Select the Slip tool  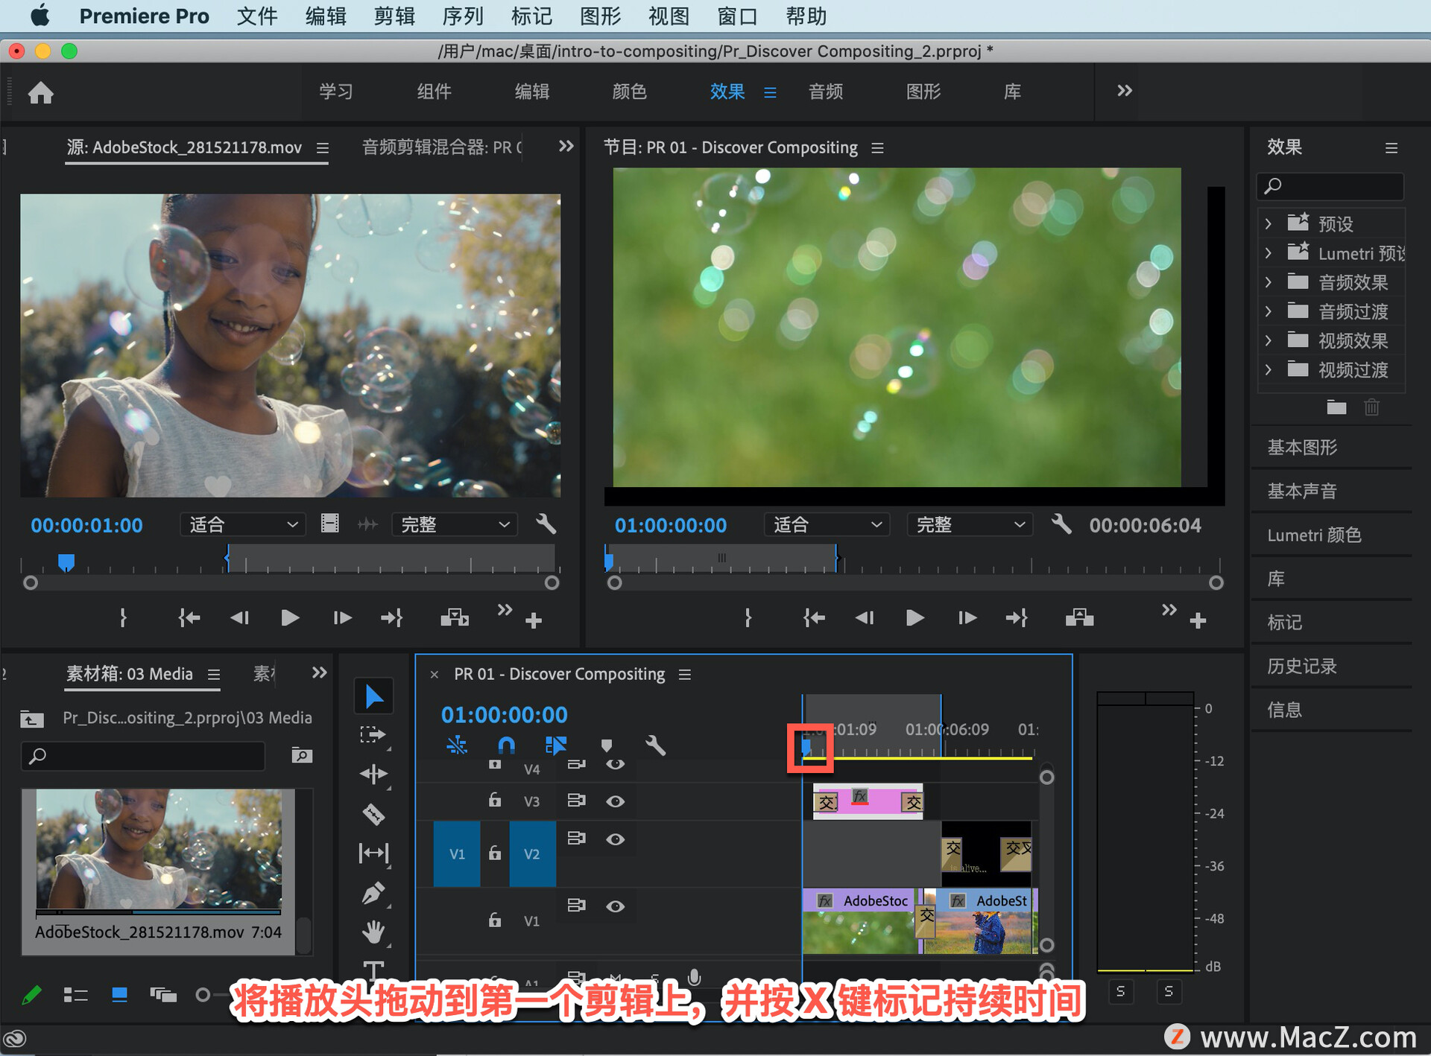tap(373, 853)
